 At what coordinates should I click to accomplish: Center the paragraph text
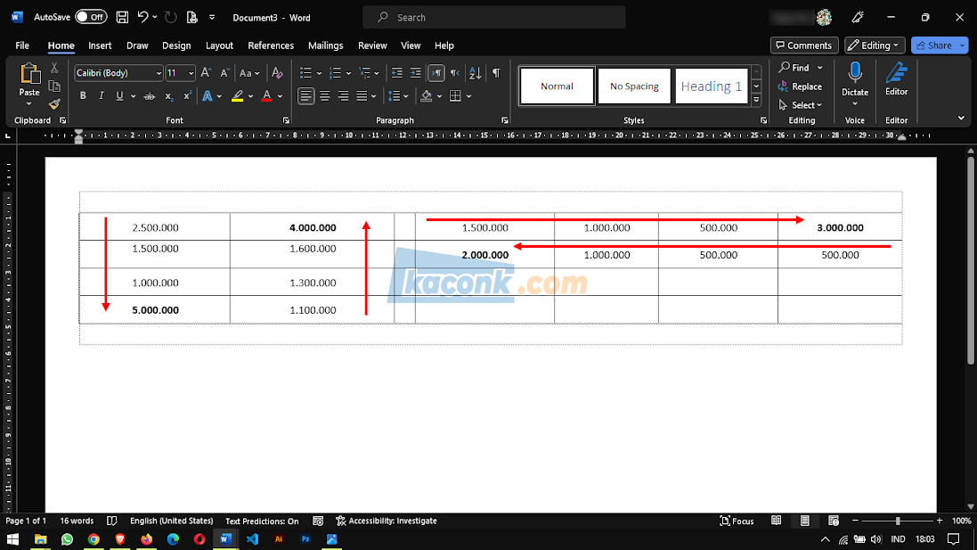click(x=325, y=96)
